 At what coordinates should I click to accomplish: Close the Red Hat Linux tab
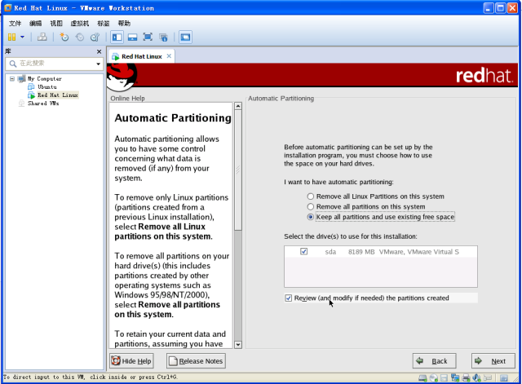169,56
